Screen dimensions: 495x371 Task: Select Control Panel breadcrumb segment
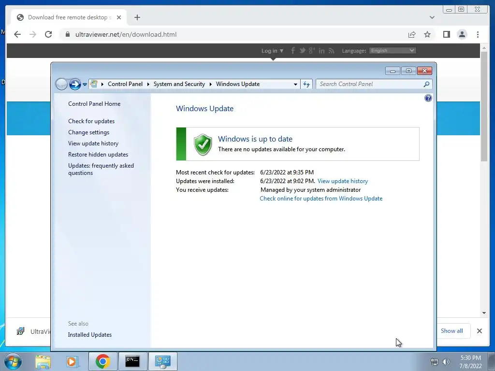coord(125,84)
